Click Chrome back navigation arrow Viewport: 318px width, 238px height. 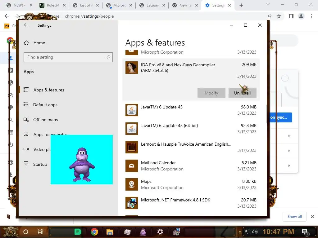(7, 16)
